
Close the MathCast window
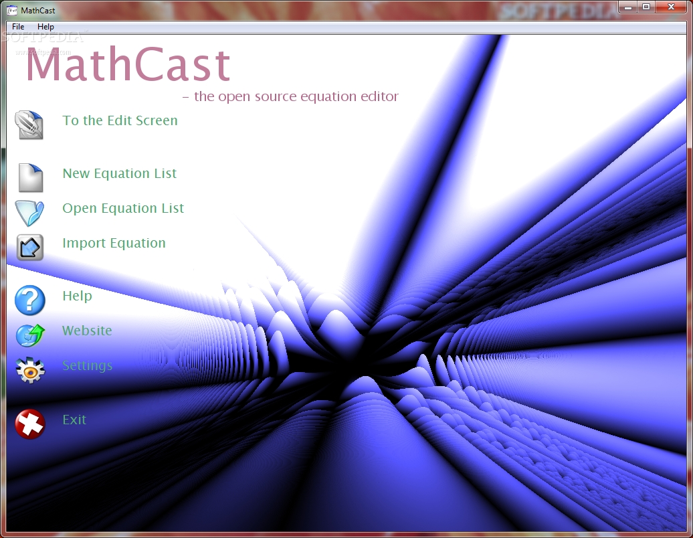click(672, 7)
